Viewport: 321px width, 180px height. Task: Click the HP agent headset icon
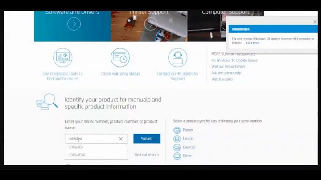click(178, 57)
